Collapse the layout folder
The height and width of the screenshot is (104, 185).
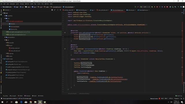(x=6, y=45)
